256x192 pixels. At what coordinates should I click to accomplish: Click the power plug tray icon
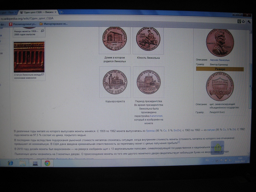[x=226, y=160]
